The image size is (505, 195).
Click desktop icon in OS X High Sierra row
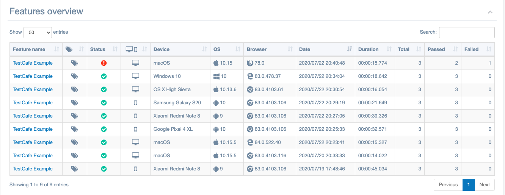tap(136, 89)
